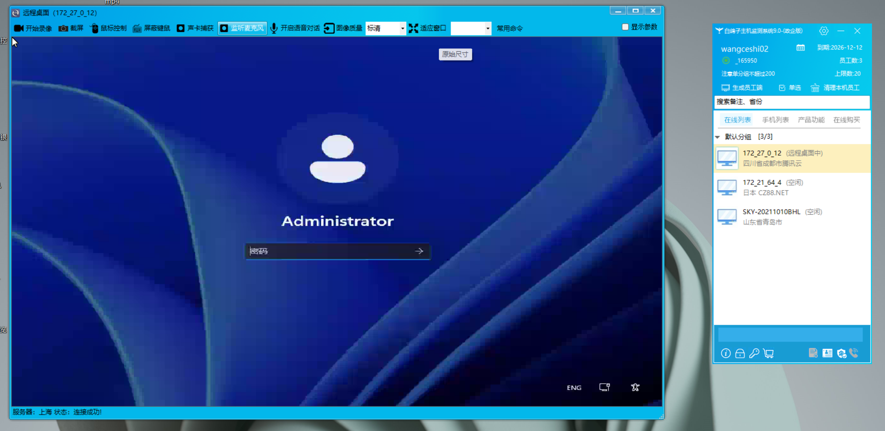Click the 屏蔽键鼠 keyboard block icon
Screen dimensions: 885x431
pyautogui.click(x=137, y=28)
